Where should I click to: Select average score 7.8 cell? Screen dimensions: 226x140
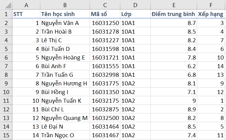[x=174, y=57]
